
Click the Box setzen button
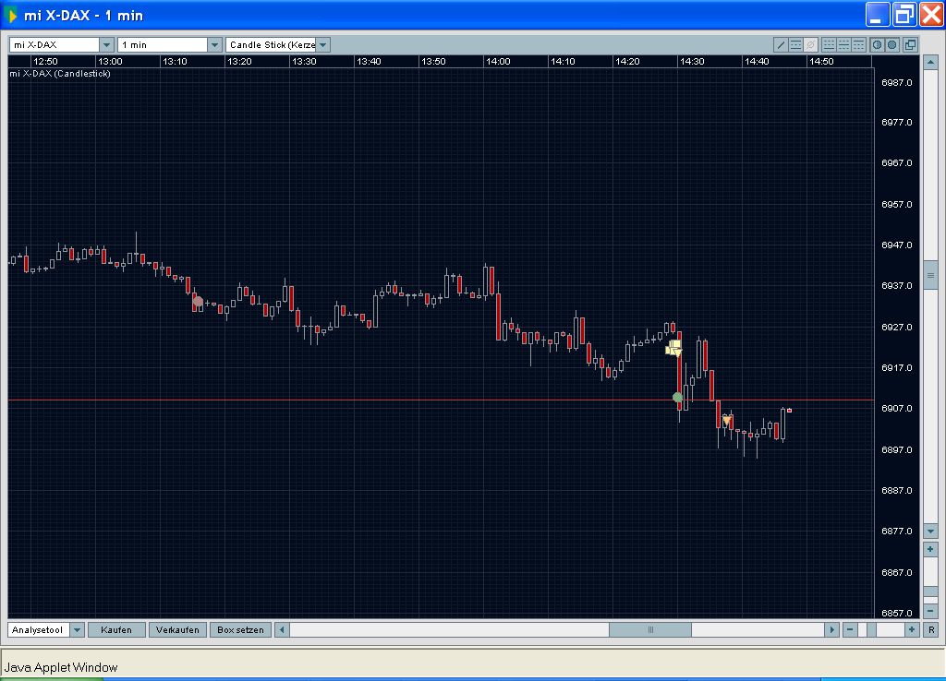pyautogui.click(x=240, y=629)
